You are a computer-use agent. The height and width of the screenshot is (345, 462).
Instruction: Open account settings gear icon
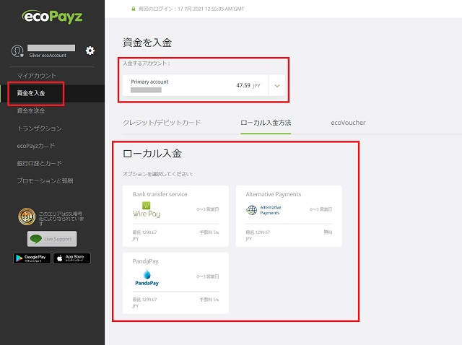[x=90, y=51]
